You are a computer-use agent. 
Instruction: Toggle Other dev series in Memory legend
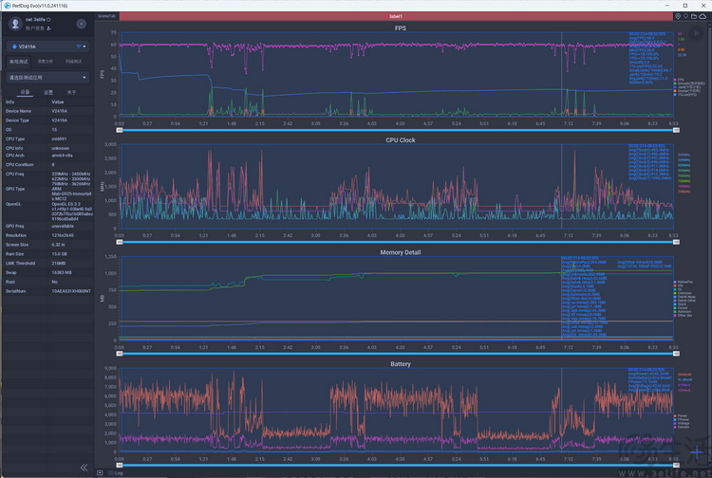point(683,315)
